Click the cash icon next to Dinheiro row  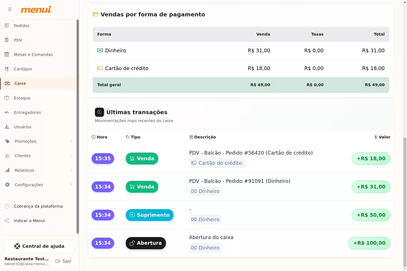tap(100, 50)
